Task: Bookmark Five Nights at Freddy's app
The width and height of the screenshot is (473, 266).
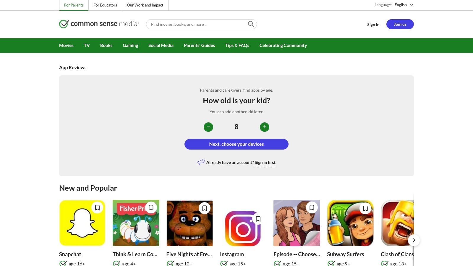Action: click(205, 208)
